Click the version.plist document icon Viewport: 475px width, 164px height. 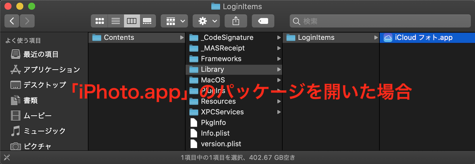pos(194,144)
